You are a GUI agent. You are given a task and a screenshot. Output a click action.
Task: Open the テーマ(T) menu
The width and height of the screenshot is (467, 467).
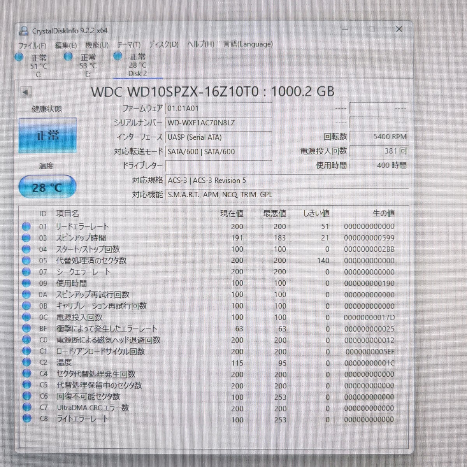click(x=128, y=45)
